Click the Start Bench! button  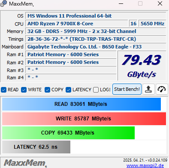pyautogui.click(x=127, y=89)
